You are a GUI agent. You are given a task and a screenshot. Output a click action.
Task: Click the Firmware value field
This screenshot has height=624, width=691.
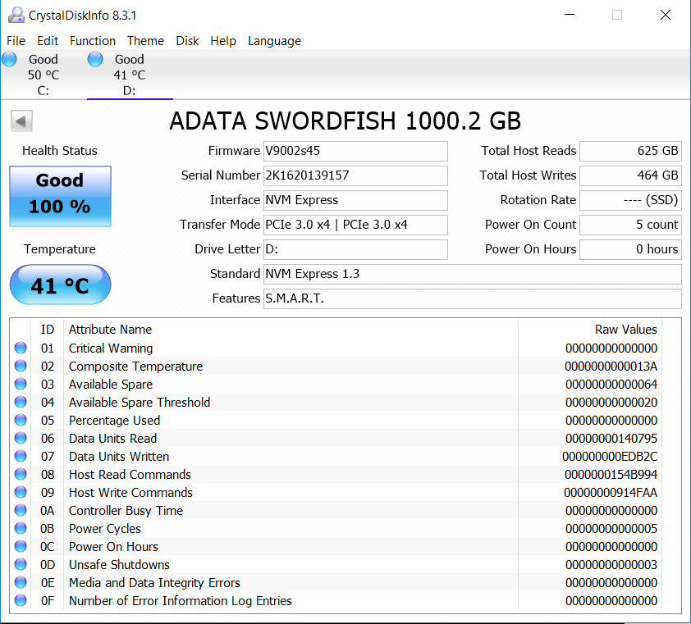pos(355,151)
